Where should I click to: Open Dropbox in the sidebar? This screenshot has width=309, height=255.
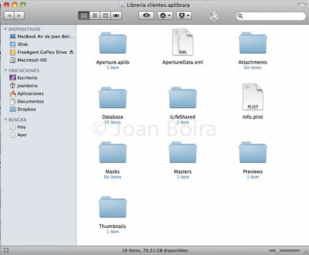pyautogui.click(x=23, y=109)
